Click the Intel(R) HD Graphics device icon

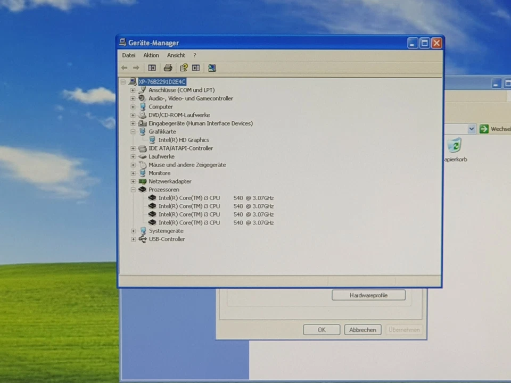pyautogui.click(x=152, y=140)
